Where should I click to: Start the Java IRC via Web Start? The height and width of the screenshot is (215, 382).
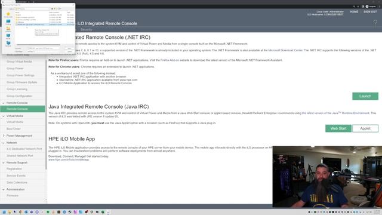[338, 128]
